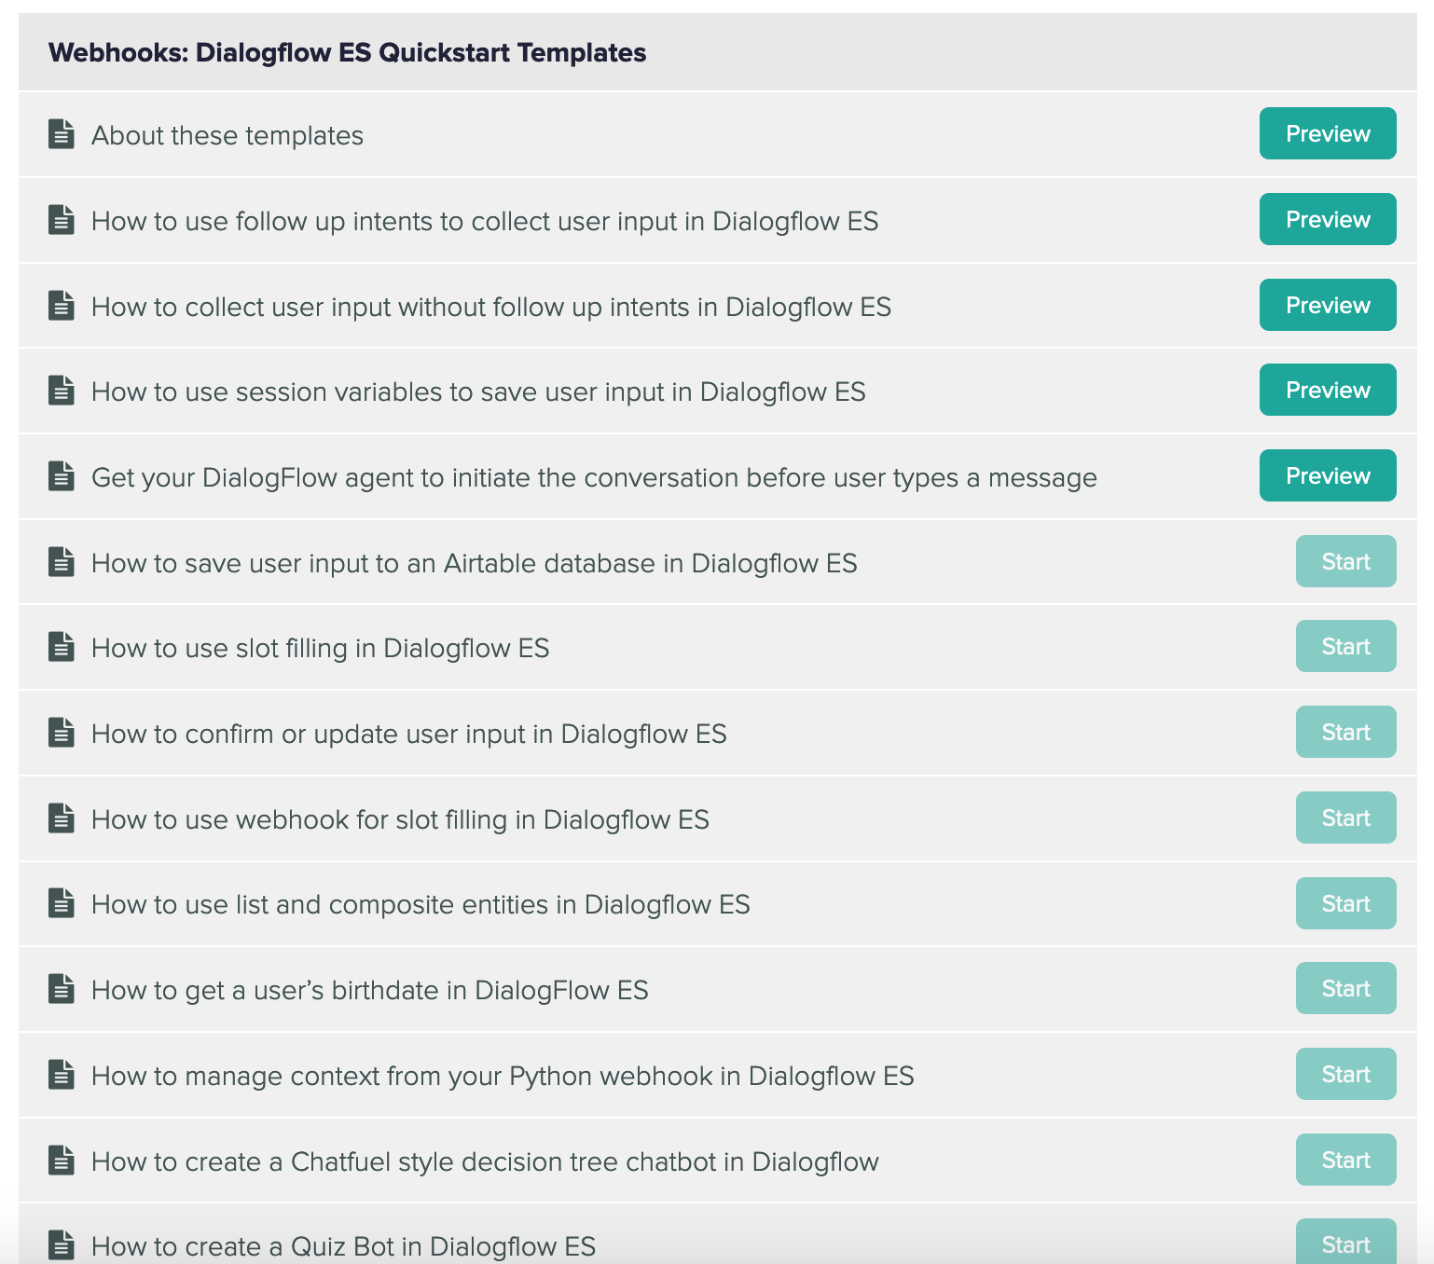The height and width of the screenshot is (1264, 1434).
Task: Click document icon for Python webhook context lesson
Action: click(62, 1075)
